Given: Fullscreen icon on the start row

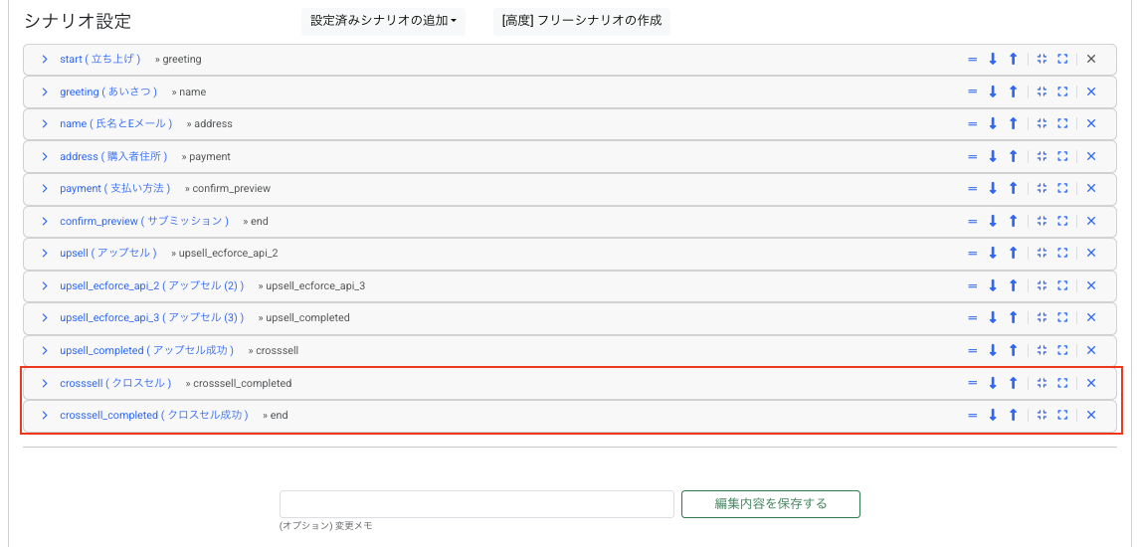Looking at the screenshot, I should pos(1063,60).
